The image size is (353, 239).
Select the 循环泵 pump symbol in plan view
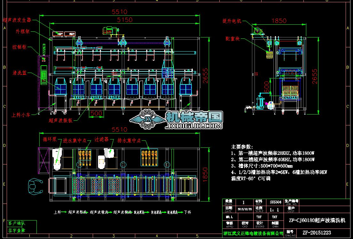56,158
